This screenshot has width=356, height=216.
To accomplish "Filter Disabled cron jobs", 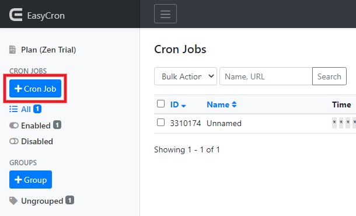I will click(31, 141).
